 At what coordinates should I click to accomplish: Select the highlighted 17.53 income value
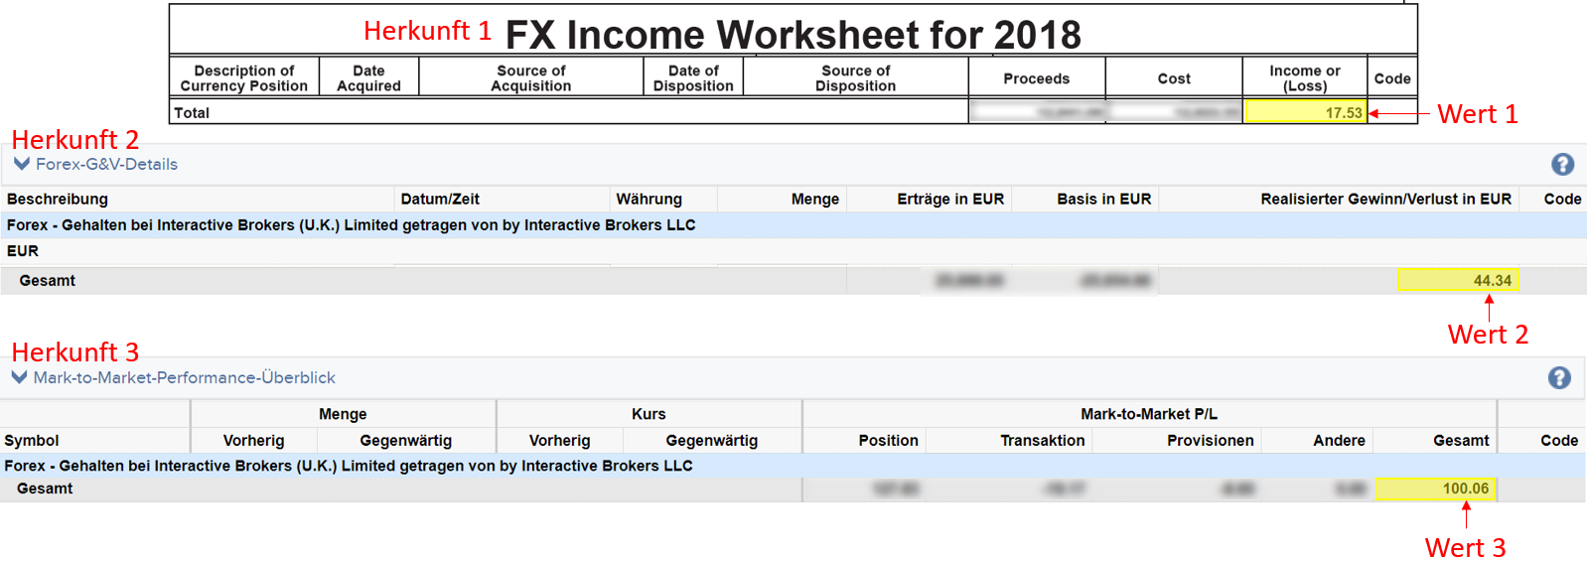1305,113
